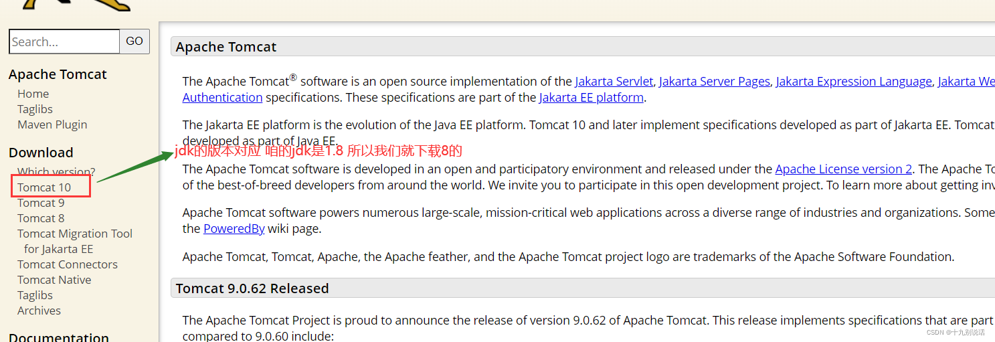Click the Tomcat logo image
The image size is (995, 342).
[76, 5]
